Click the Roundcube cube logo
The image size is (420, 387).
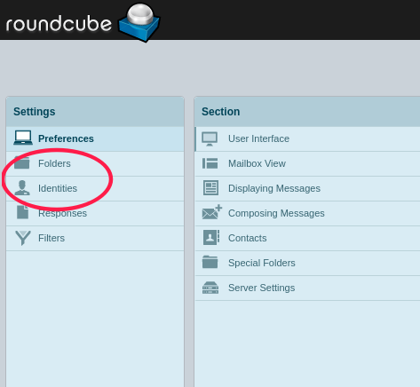pyautogui.click(x=139, y=22)
